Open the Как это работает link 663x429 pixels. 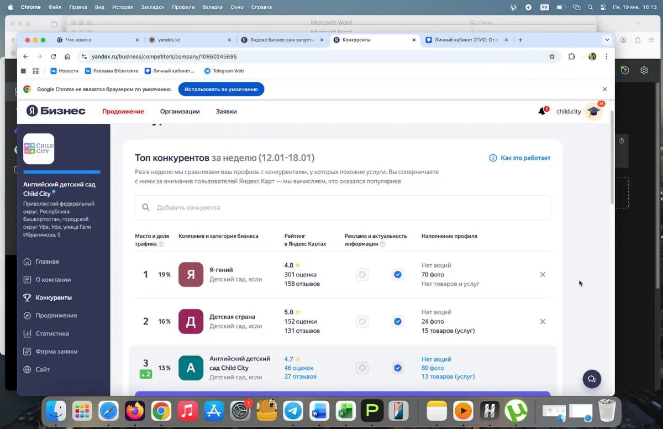coord(520,158)
